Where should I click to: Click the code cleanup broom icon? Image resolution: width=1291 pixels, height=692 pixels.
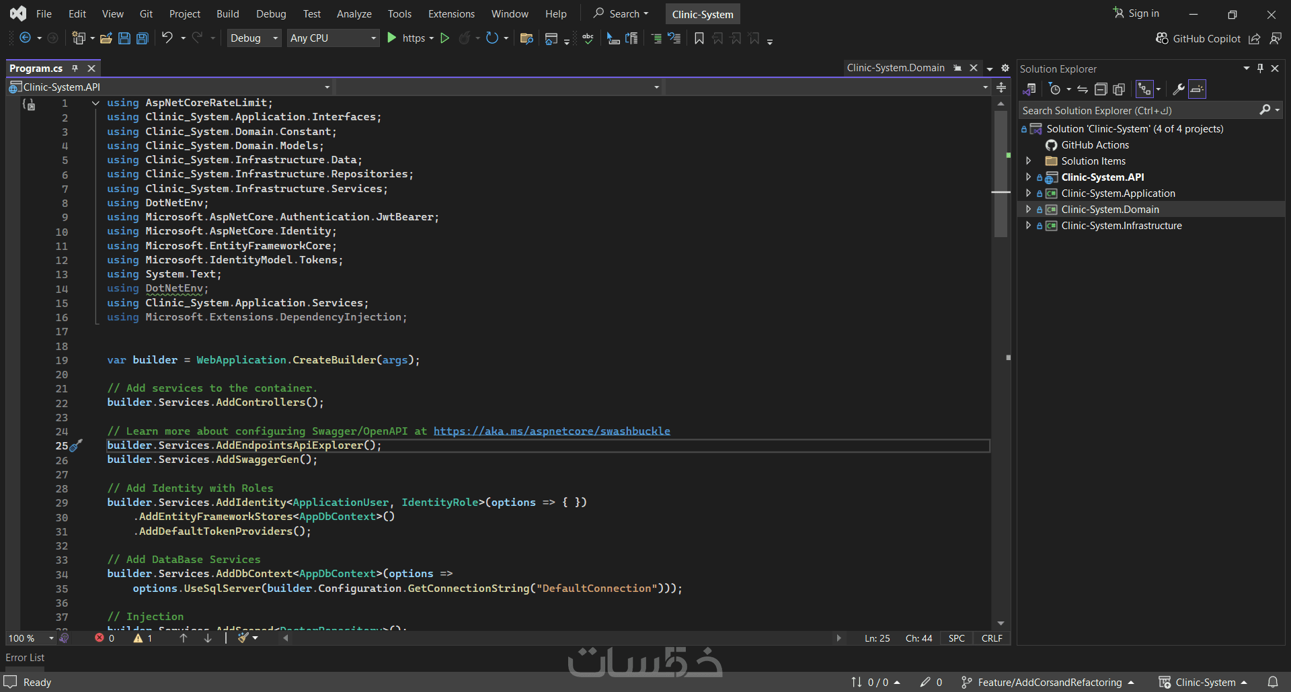coord(243,638)
